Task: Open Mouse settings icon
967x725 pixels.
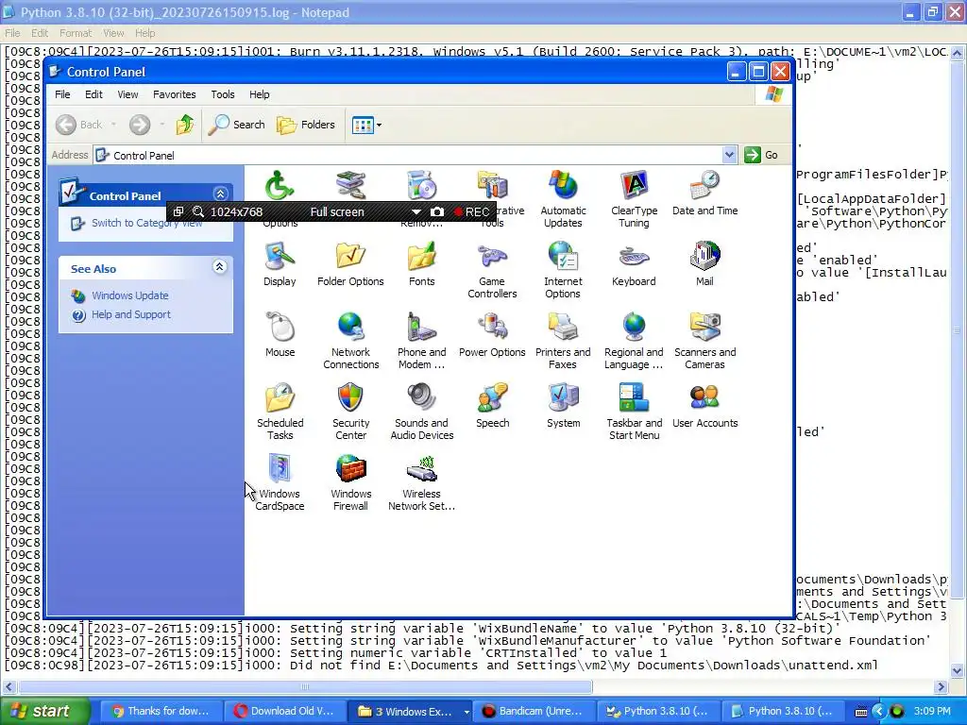Action: pyautogui.click(x=280, y=335)
